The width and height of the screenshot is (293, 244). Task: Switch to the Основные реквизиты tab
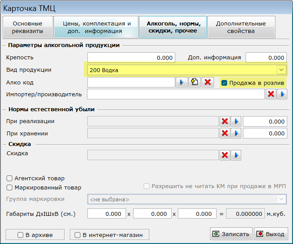28,27
